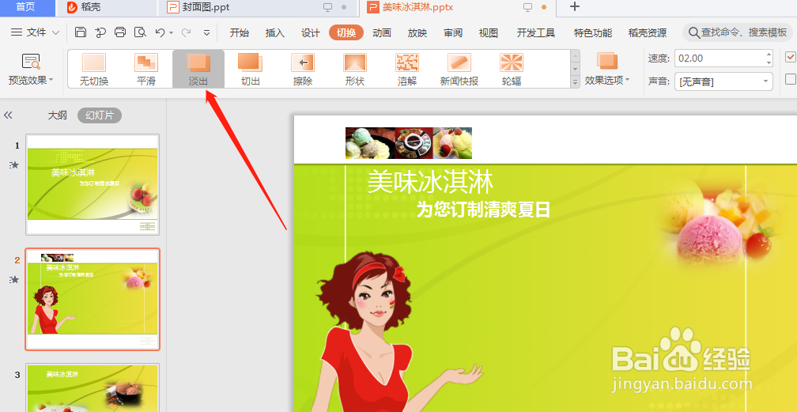Click the 速度 speed value field
The image size is (797, 412).
pyautogui.click(x=720, y=59)
